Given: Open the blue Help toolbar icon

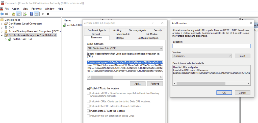Looking at the screenshot, I should 32,14.
